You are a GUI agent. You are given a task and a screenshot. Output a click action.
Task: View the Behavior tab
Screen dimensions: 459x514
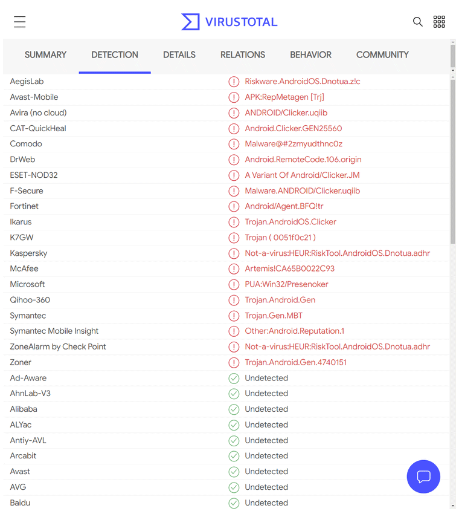tap(310, 54)
